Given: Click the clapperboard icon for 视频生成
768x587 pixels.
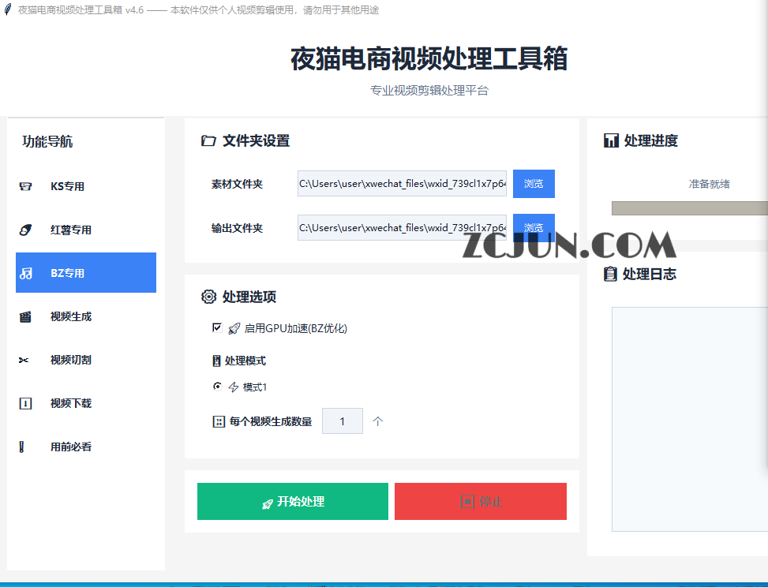Looking at the screenshot, I should 25,316.
